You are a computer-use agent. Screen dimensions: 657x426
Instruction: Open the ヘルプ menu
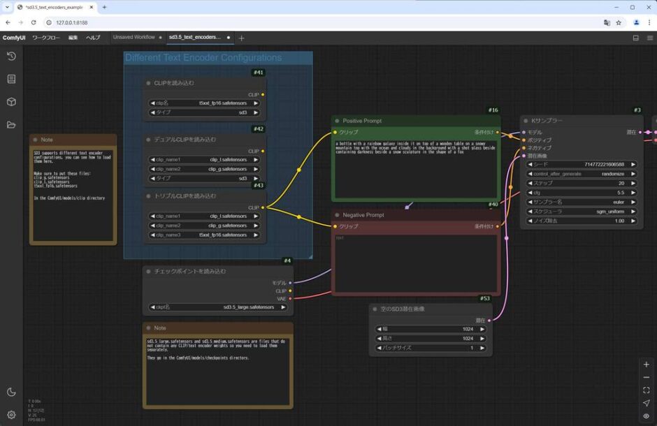[x=93, y=38]
